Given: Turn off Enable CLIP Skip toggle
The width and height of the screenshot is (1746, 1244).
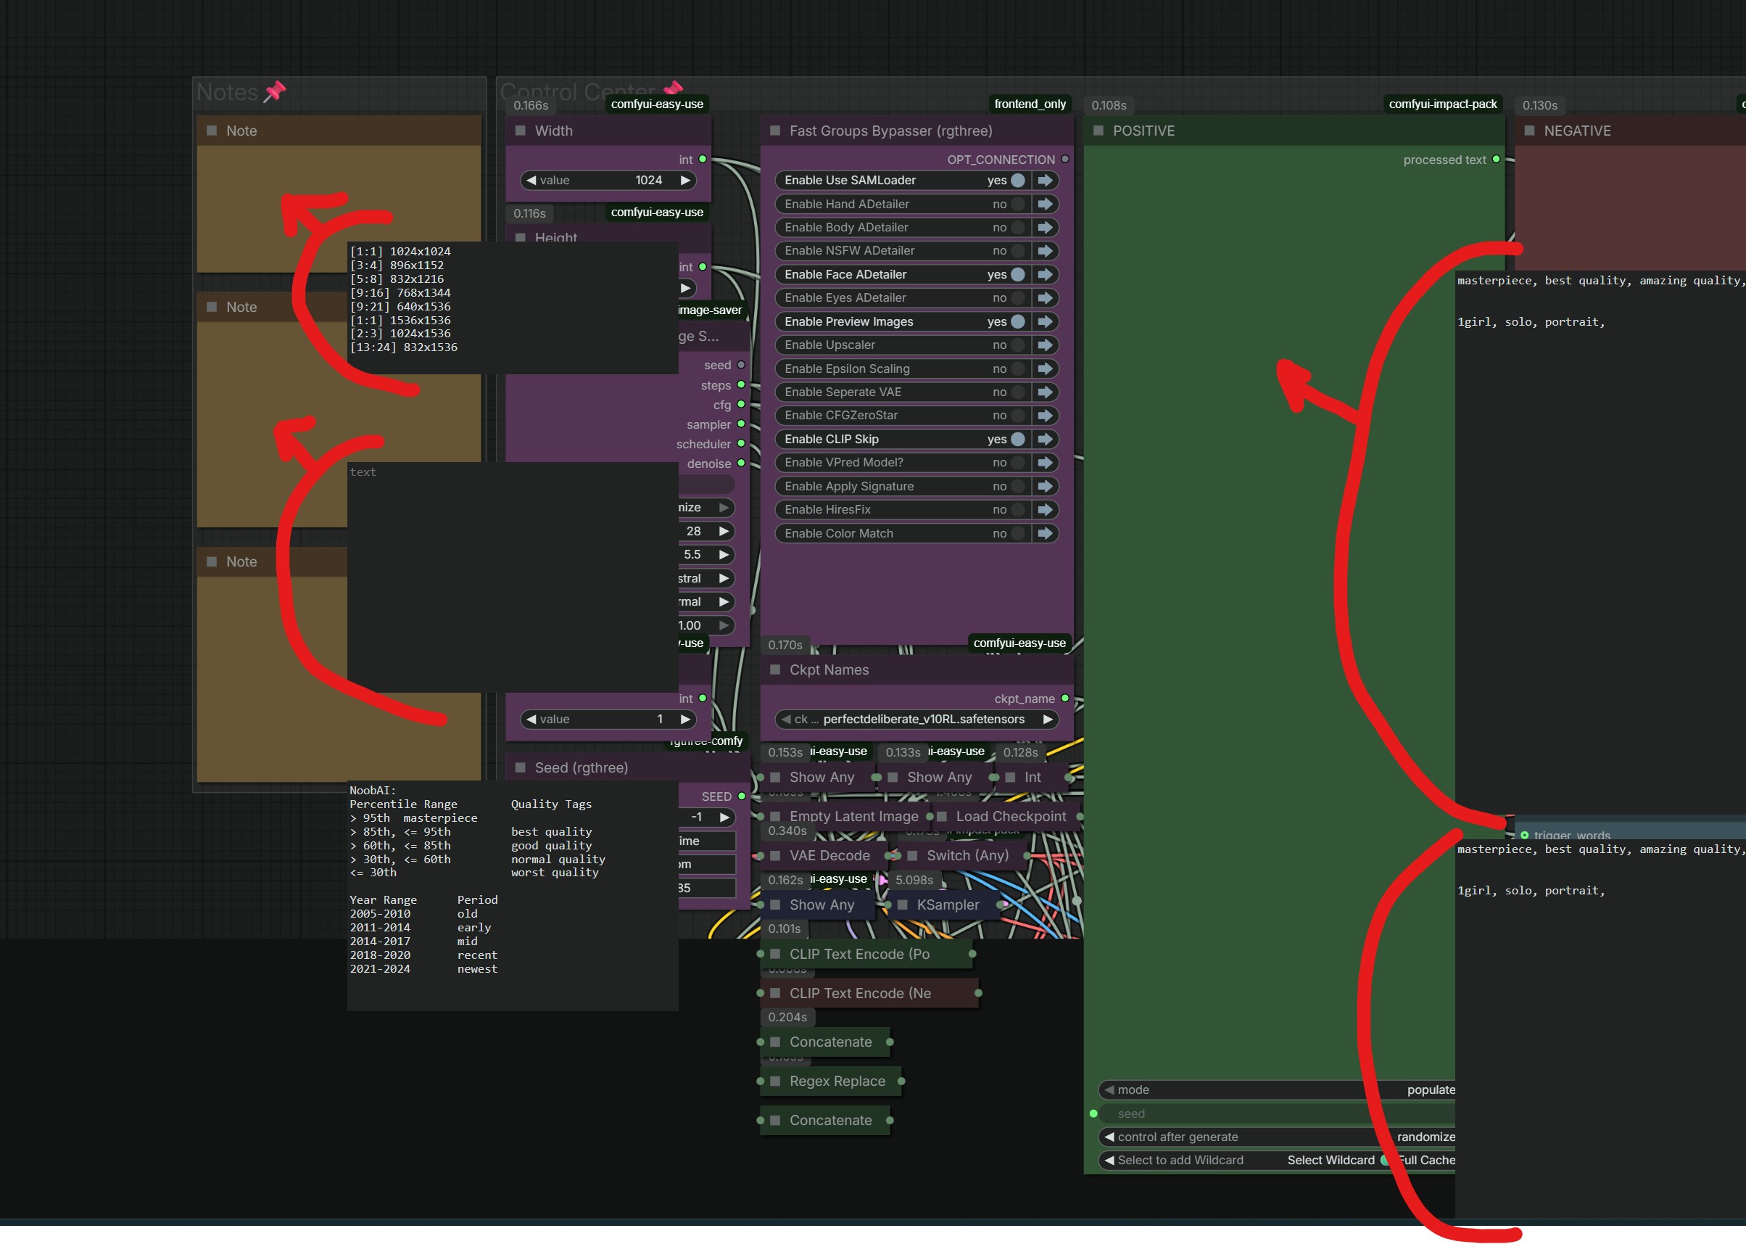Looking at the screenshot, I should click(1018, 439).
